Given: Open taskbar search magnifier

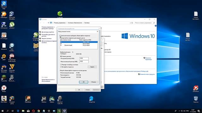Looking at the screenshot, I should (8, 111).
